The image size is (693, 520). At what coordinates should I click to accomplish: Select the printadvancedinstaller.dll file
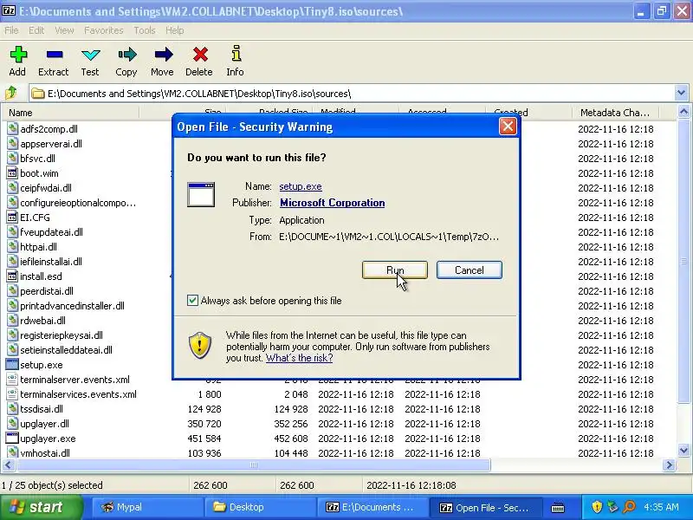click(x=72, y=306)
